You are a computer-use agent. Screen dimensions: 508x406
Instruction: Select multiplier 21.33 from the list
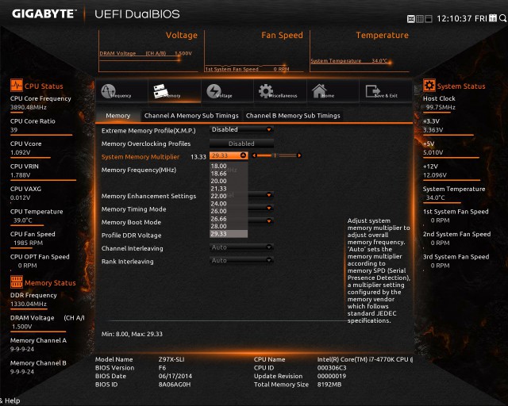click(229, 189)
